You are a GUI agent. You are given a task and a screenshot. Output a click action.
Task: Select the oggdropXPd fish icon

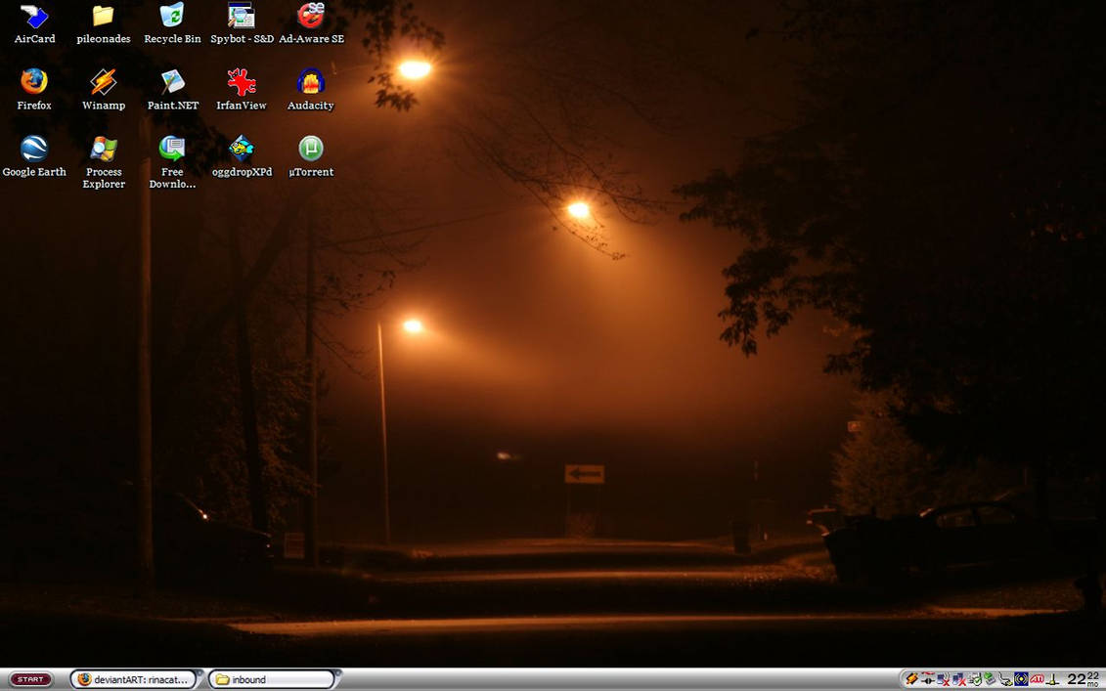[x=242, y=156]
